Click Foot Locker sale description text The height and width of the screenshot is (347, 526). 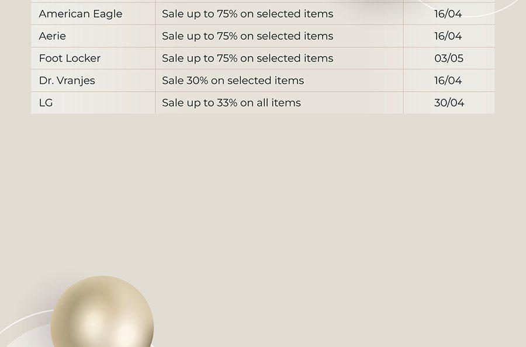248,58
